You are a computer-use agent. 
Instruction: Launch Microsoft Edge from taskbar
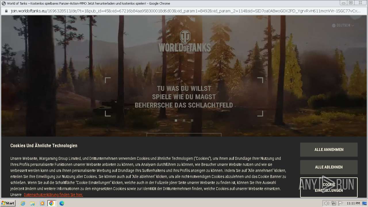coord(62,203)
